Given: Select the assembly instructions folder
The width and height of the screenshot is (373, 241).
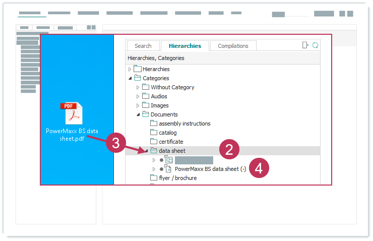Looking at the screenshot, I should (184, 124).
